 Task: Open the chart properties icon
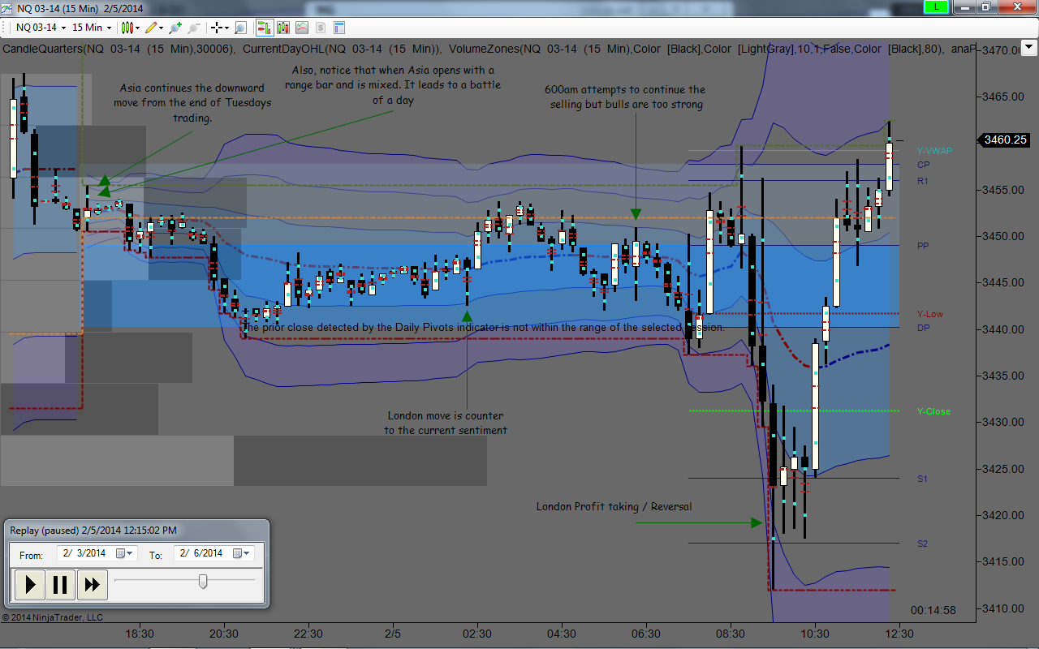(339, 28)
